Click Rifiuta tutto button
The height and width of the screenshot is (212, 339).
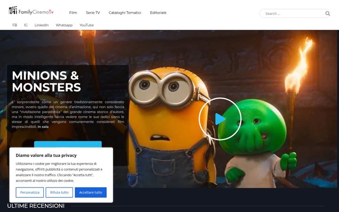click(59, 192)
